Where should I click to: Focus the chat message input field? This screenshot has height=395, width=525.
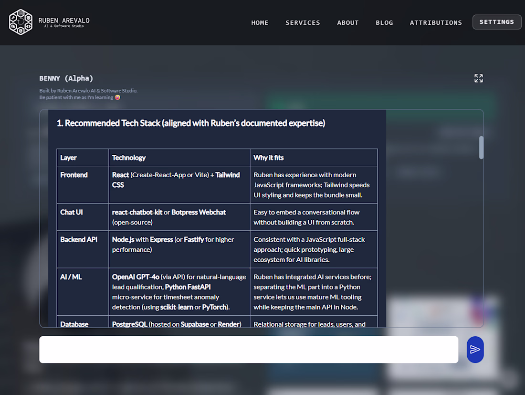coord(249,350)
